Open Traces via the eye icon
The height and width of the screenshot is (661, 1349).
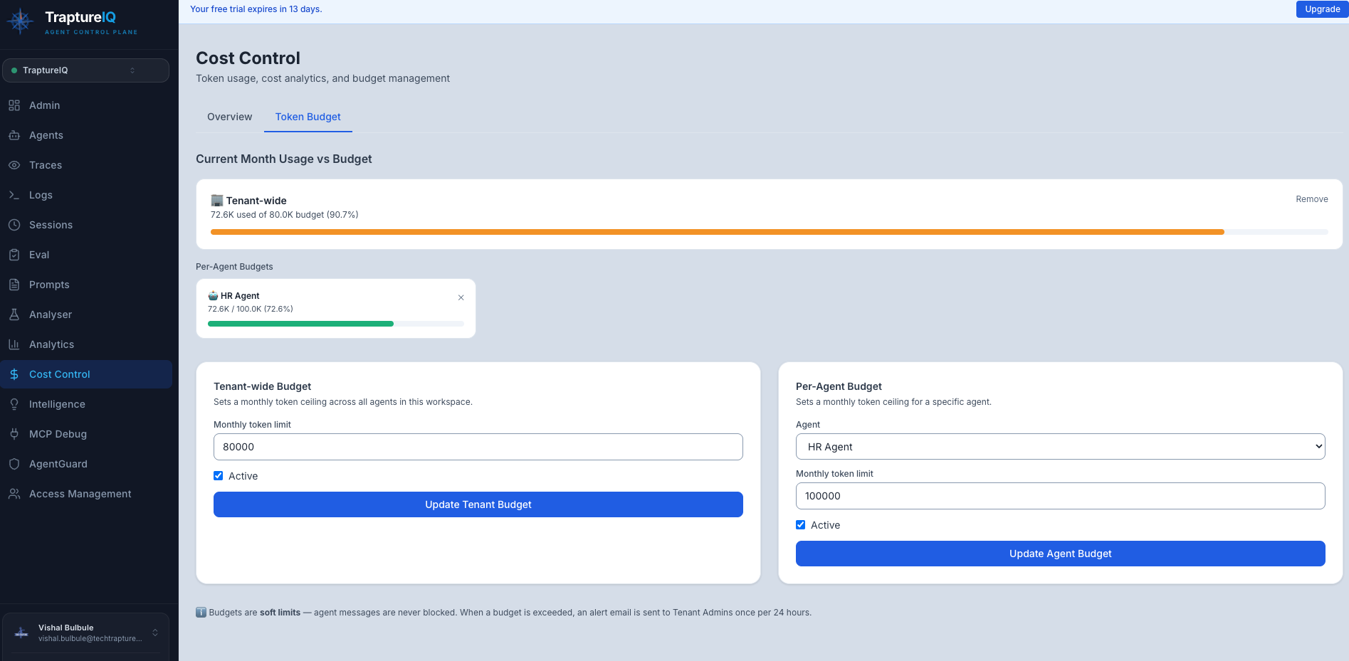point(14,165)
